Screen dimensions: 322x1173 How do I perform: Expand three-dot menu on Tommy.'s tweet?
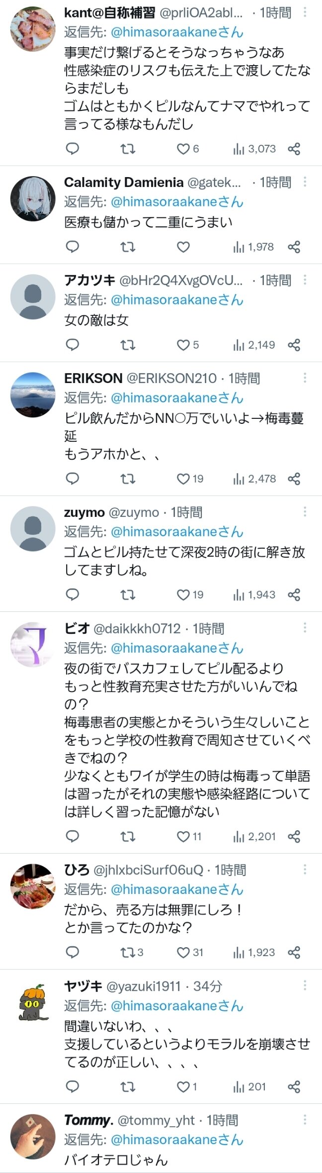[x=305, y=1120]
